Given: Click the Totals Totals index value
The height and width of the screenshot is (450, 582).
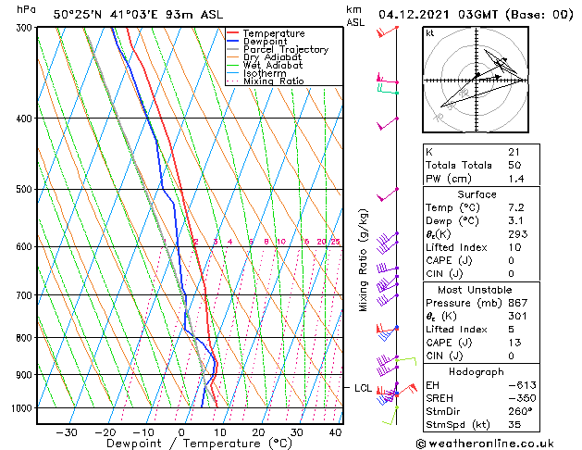Looking at the screenshot, I should coord(514,165).
